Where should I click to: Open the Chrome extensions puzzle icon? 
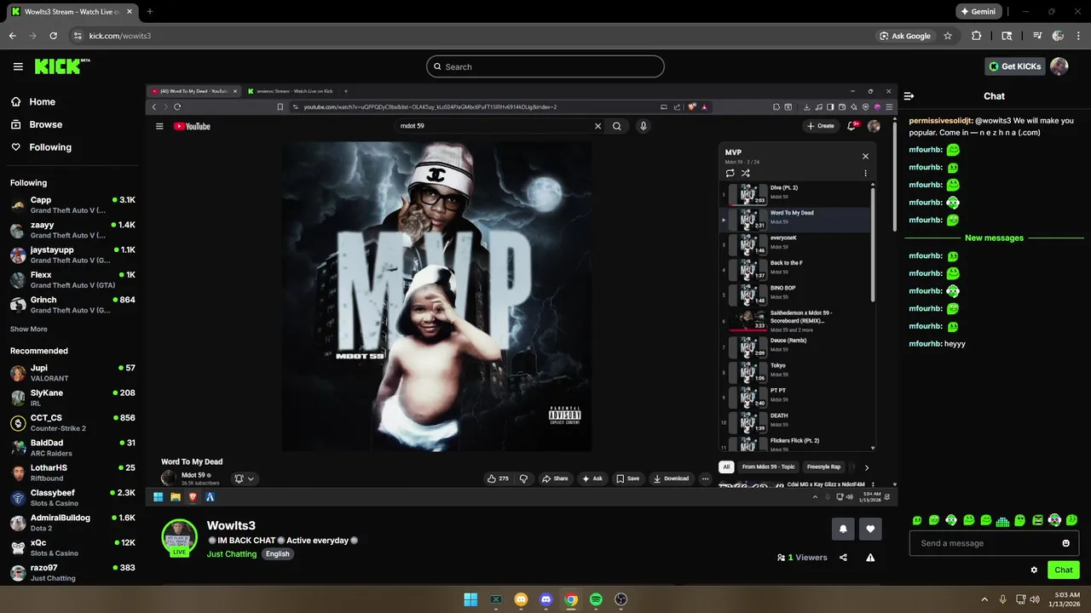click(977, 36)
